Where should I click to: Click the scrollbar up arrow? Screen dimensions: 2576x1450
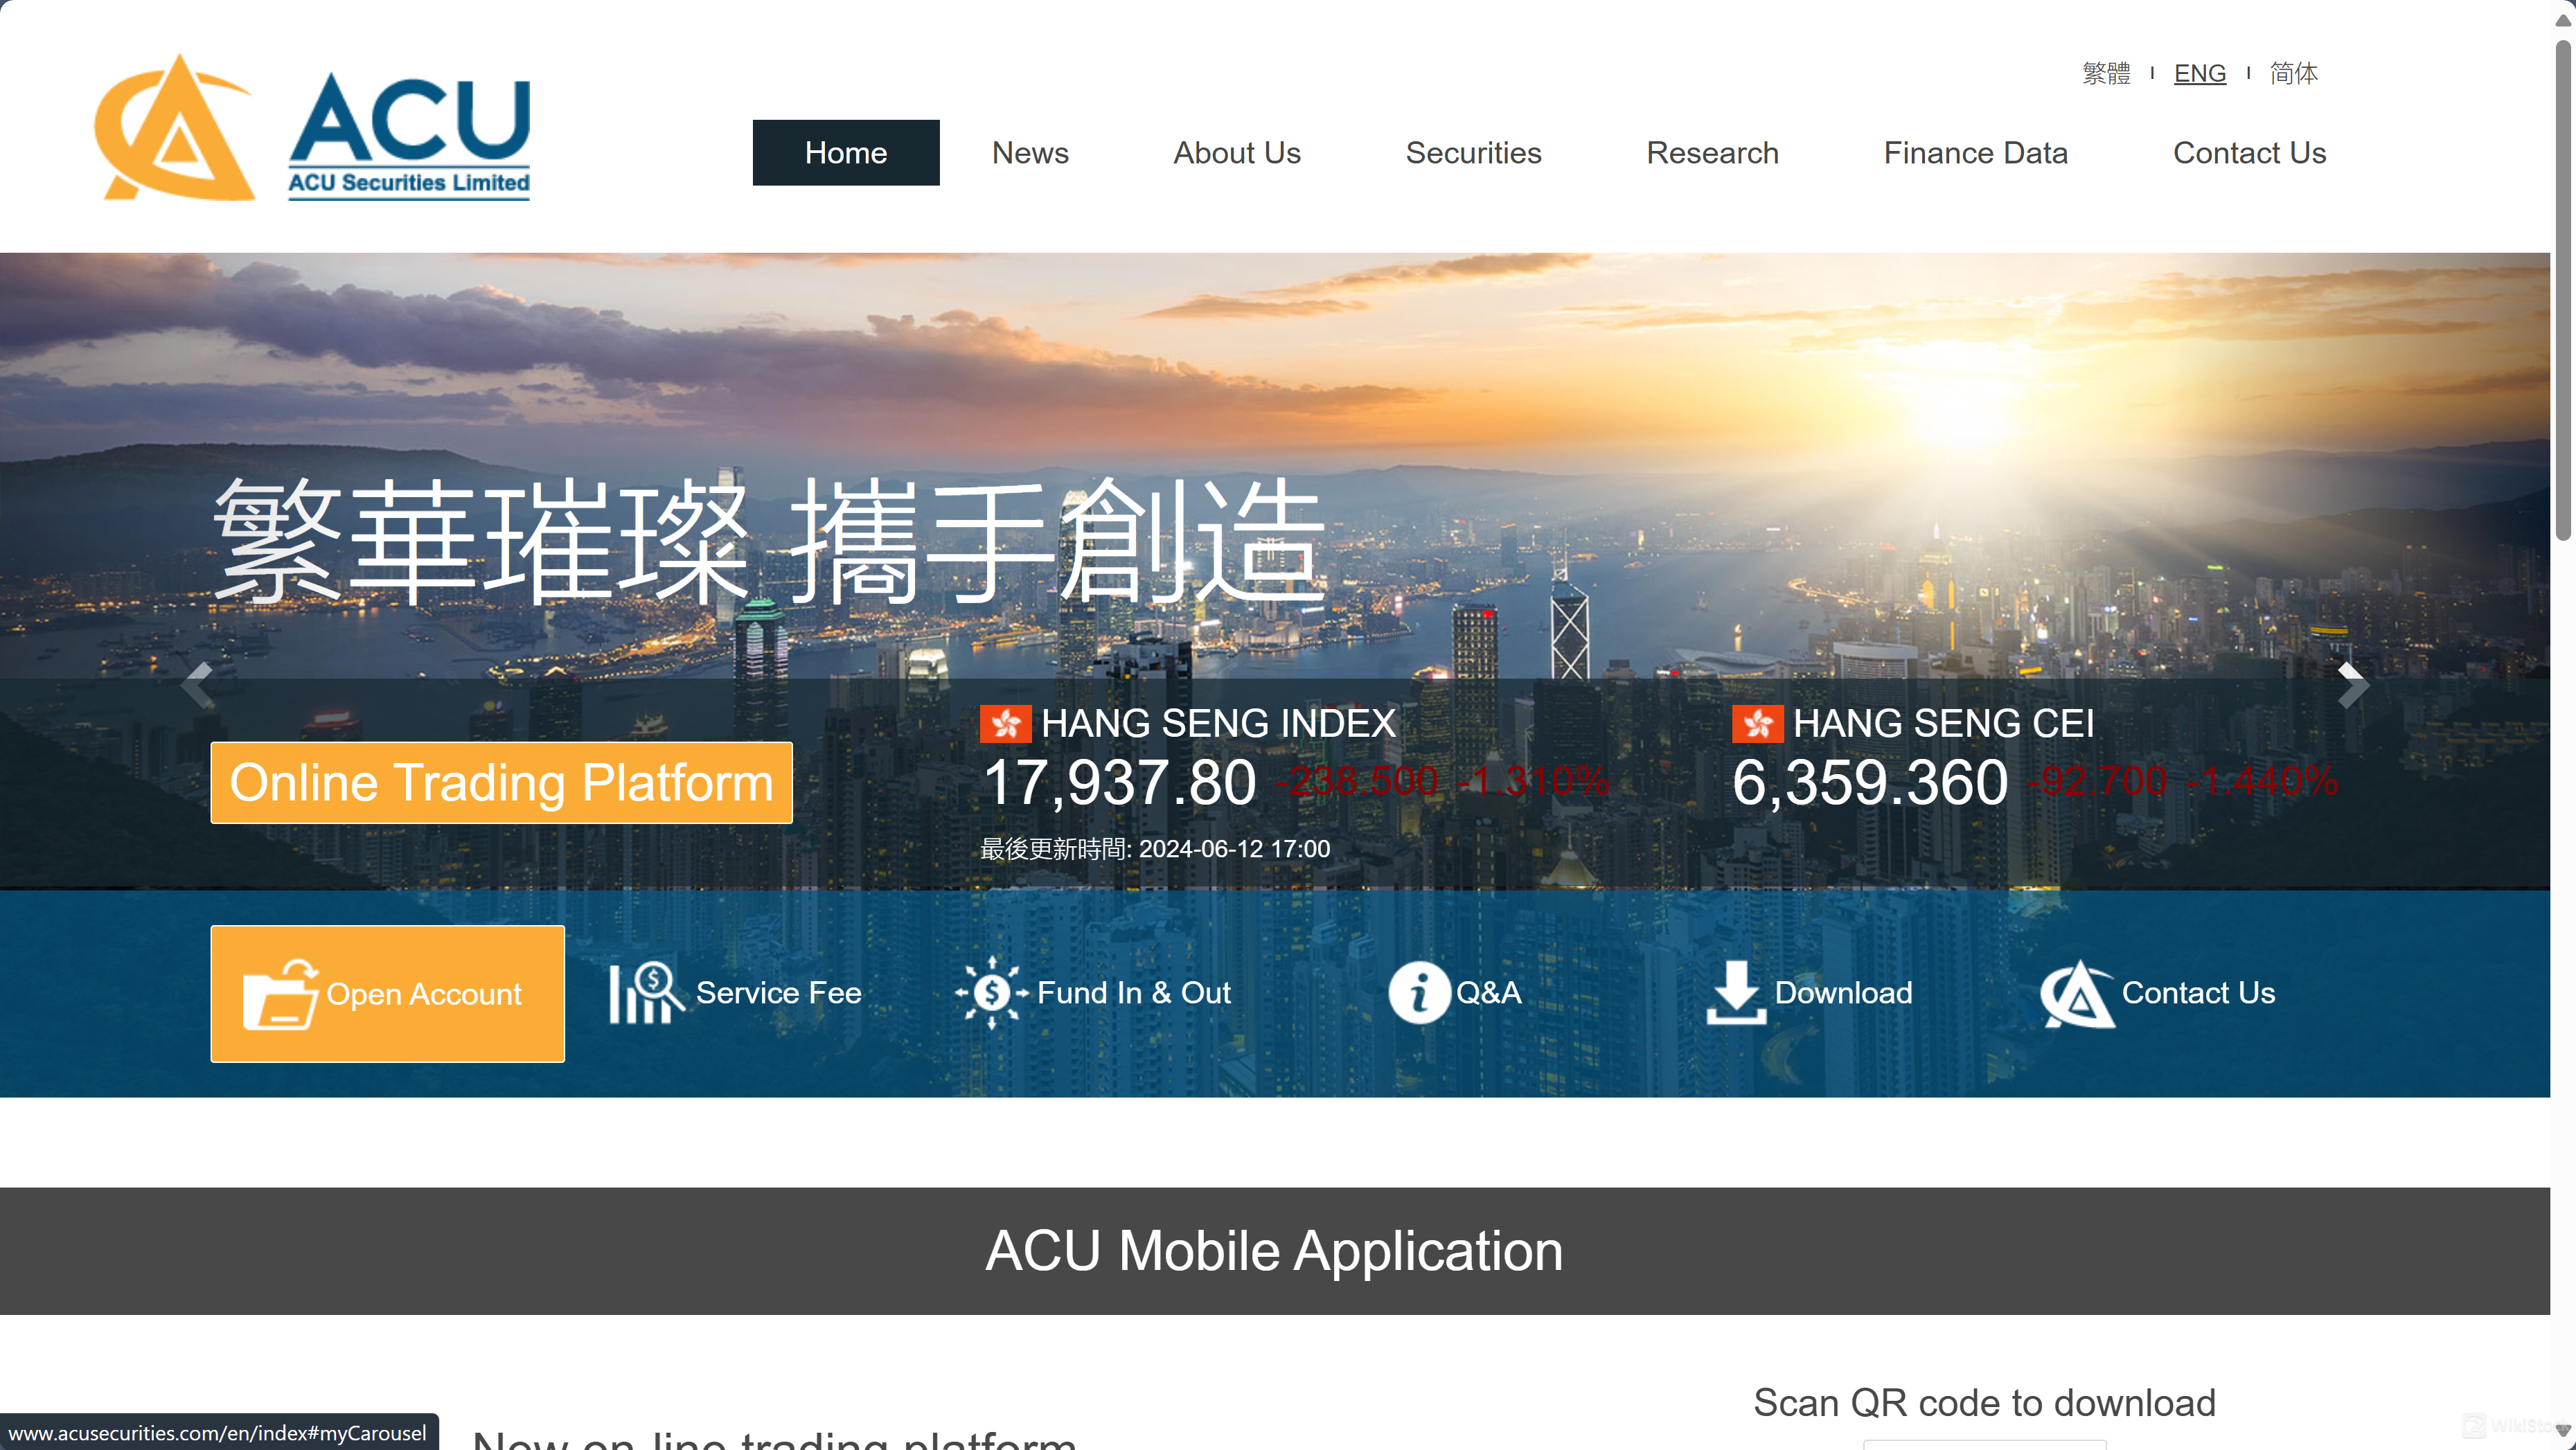point(2563,20)
